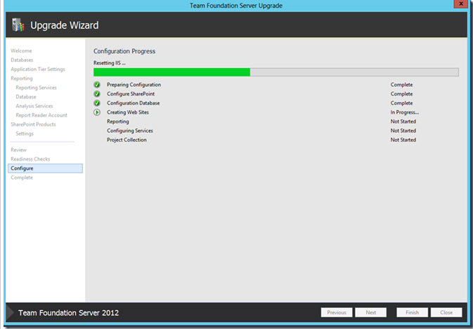Select the SharePoint Products step

coord(34,124)
